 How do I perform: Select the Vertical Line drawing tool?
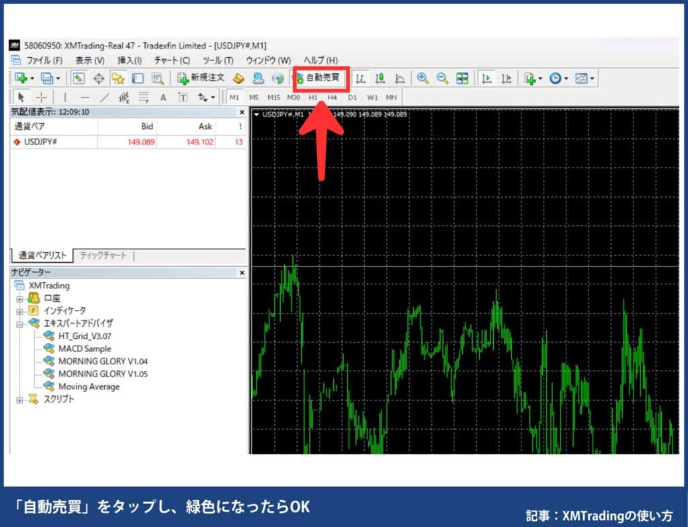65,97
